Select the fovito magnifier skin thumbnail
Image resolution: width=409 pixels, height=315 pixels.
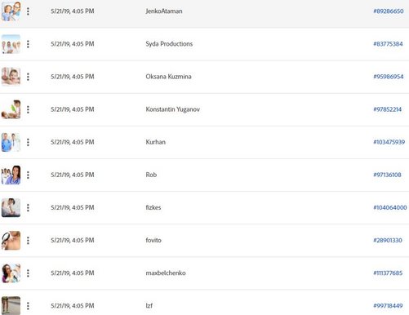11,240
